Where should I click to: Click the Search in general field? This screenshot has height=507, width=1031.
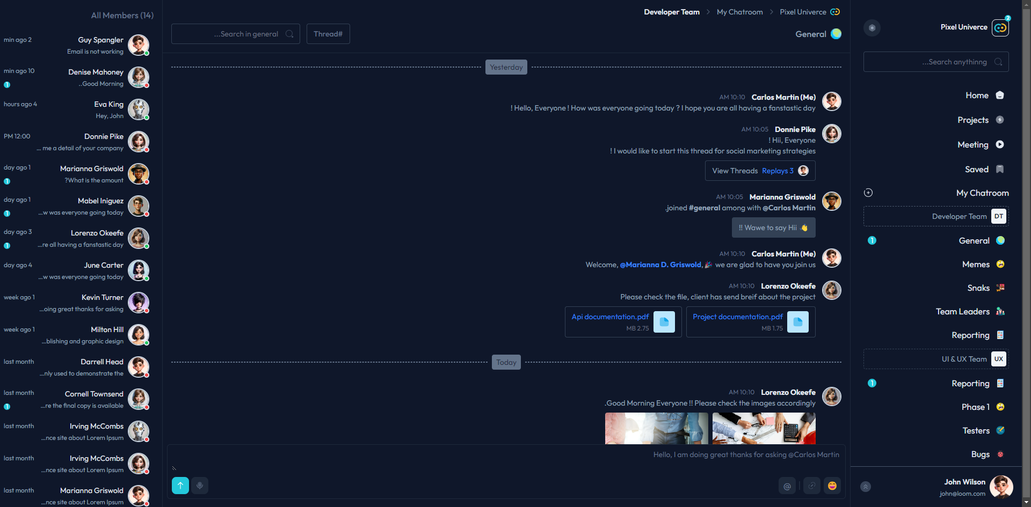tap(236, 34)
